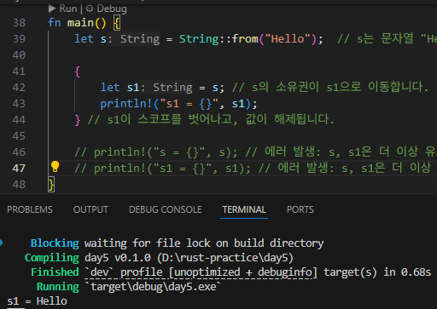
Task: Click 'Compiling day5 v0.1.0' terminal line
Action: (x=159, y=258)
